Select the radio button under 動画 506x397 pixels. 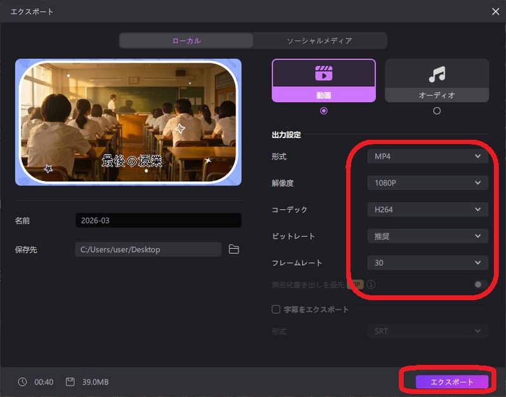[x=324, y=110]
